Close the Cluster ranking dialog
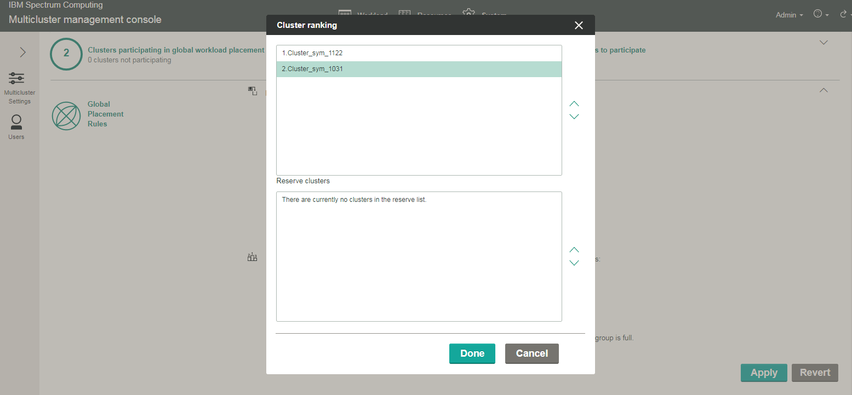The width and height of the screenshot is (852, 395). coord(579,25)
